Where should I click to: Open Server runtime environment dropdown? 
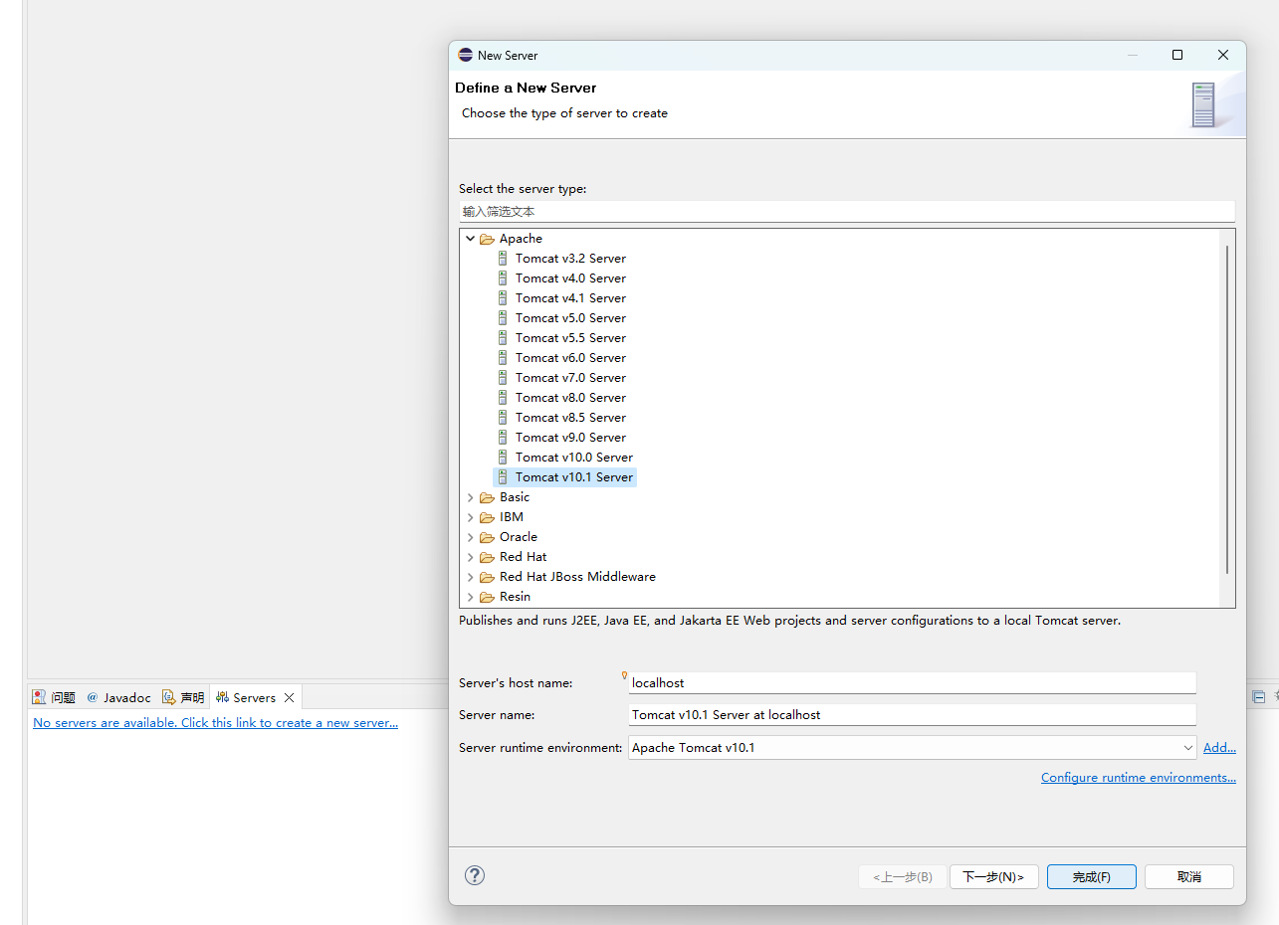1188,747
